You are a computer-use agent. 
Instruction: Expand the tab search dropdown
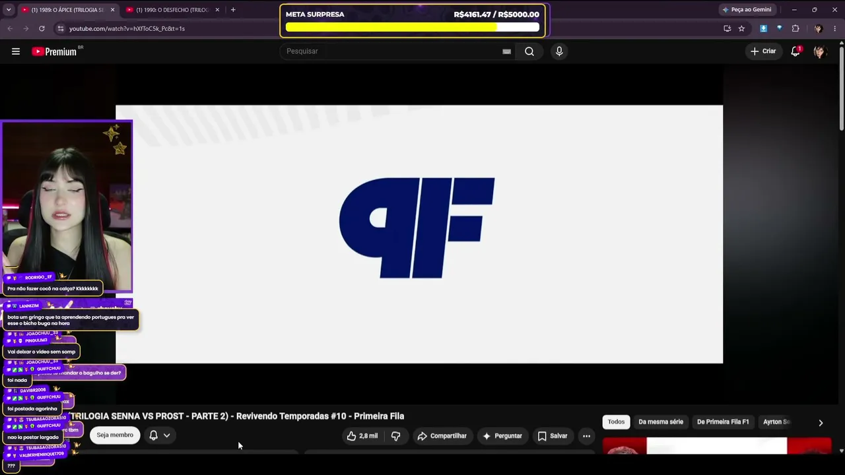click(9, 10)
